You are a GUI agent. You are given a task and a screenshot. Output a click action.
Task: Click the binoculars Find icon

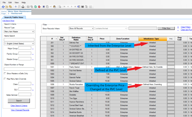click(x=82, y=7)
